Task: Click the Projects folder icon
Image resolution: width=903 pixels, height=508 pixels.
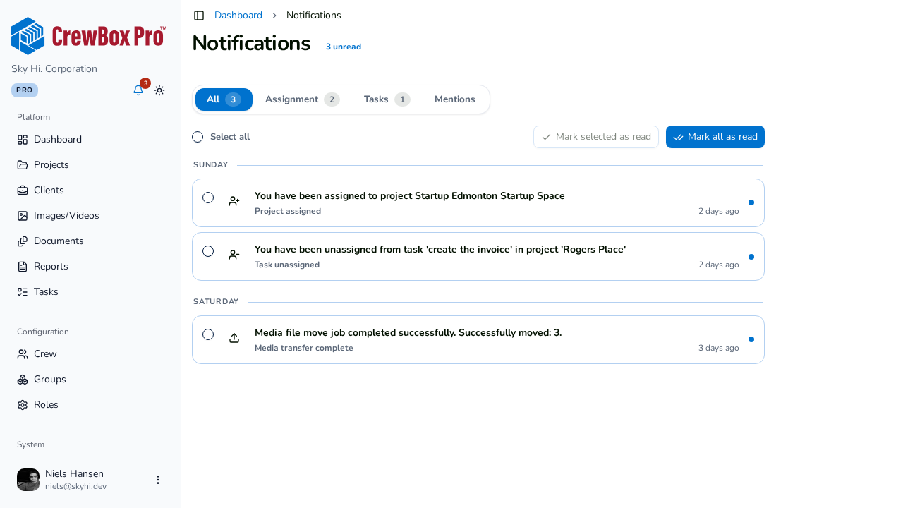Action: click(x=23, y=165)
